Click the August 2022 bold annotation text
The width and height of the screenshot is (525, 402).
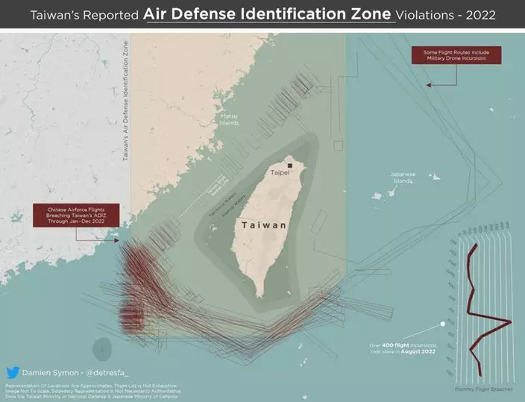click(417, 350)
